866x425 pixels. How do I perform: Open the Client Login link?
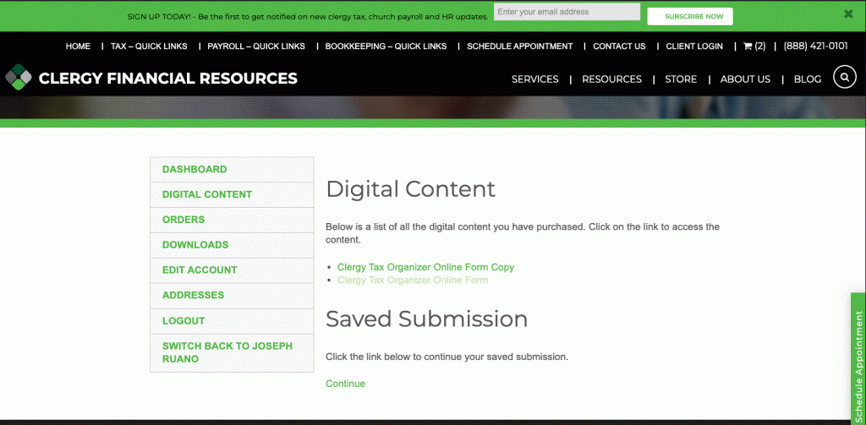(x=694, y=46)
